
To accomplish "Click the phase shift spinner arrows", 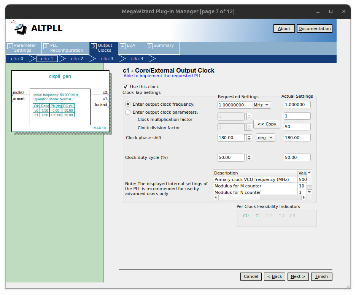I will coord(249,138).
